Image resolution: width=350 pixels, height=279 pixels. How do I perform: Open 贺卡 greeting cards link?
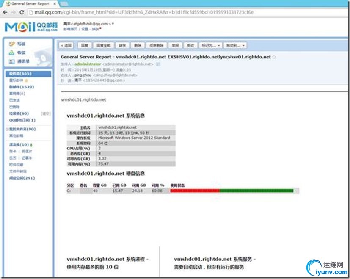(13, 152)
